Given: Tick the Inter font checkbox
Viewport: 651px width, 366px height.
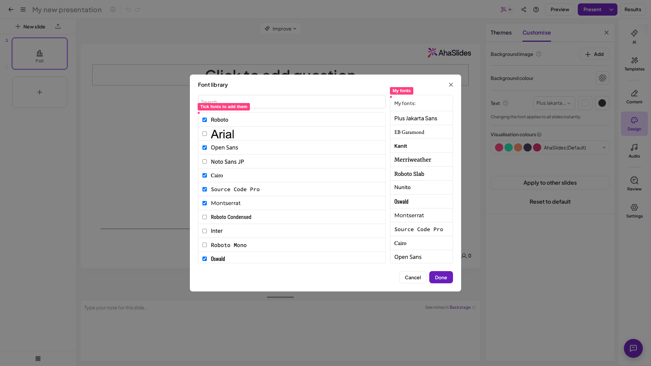Looking at the screenshot, I should point(204,231).
